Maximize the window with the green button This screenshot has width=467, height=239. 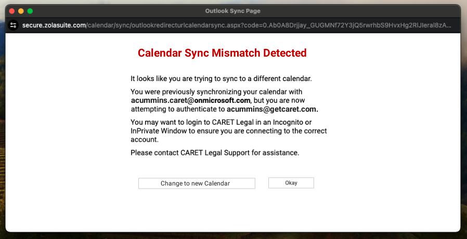30,11
